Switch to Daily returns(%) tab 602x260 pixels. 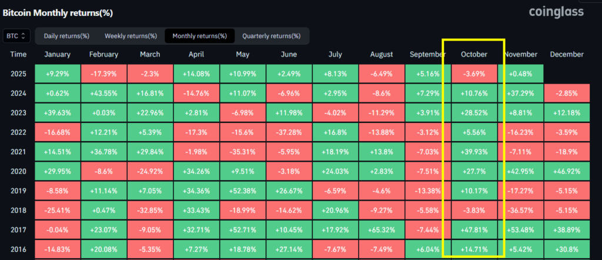click(x=65, y=36)
